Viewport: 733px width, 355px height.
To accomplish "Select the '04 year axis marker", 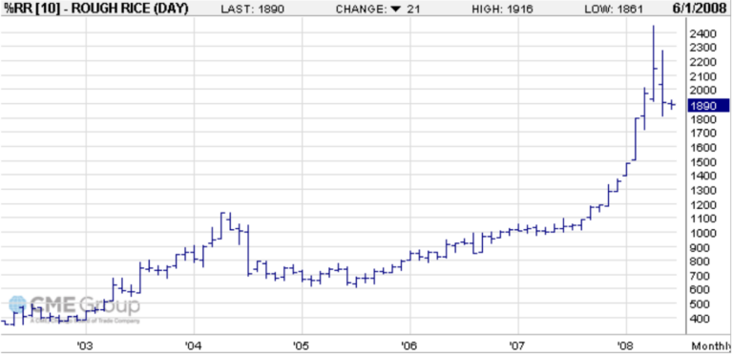I will (x=193, y=346).
